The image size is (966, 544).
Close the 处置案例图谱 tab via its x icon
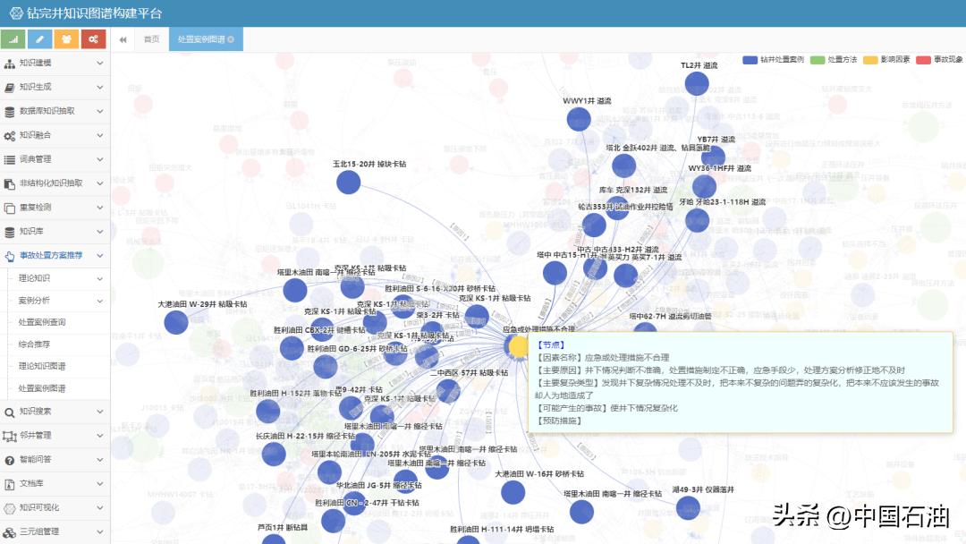(231, 39)
